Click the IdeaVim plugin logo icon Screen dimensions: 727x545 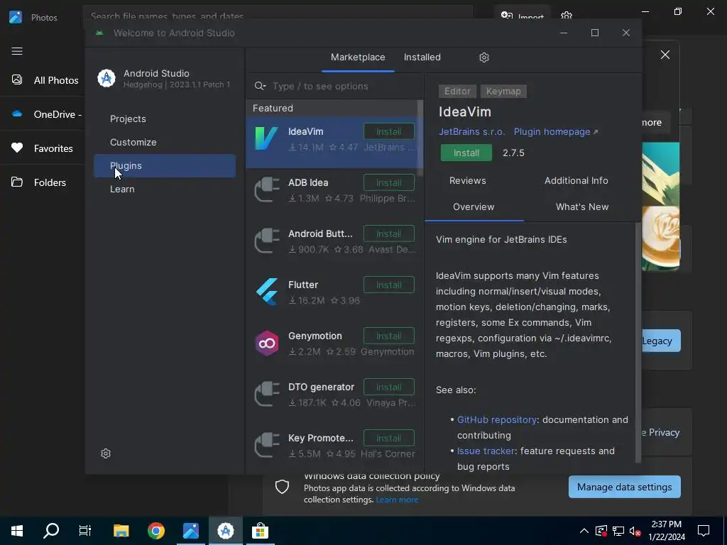(267, 138)
